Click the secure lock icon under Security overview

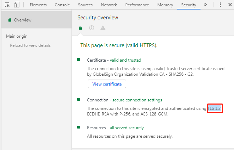point(80,28)
